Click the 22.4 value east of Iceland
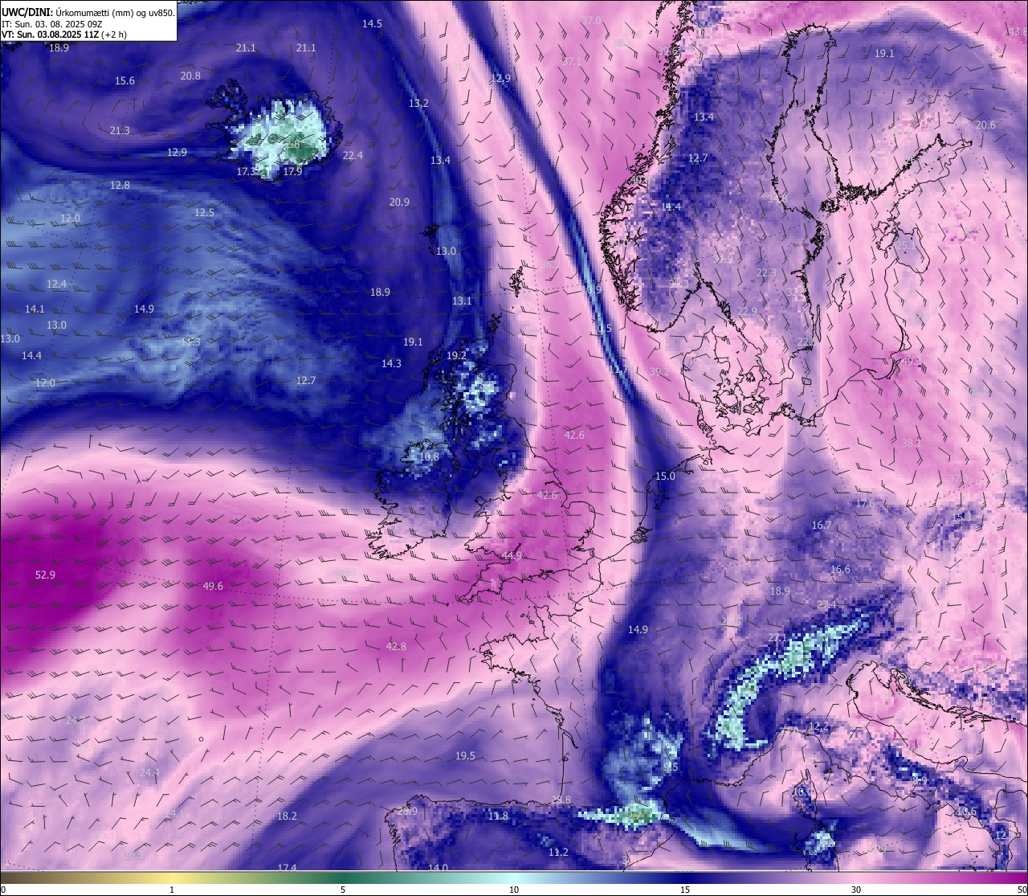Screen dimensions: 1028x896 tap(353, 155)
